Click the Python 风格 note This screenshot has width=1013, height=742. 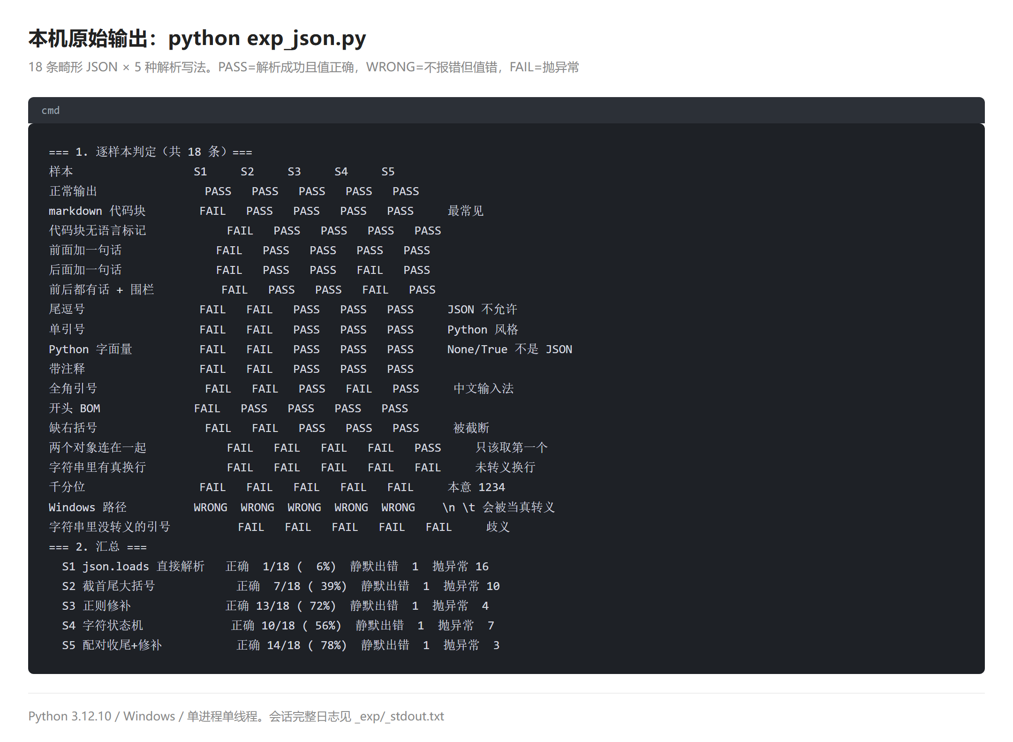coord(483,330)
